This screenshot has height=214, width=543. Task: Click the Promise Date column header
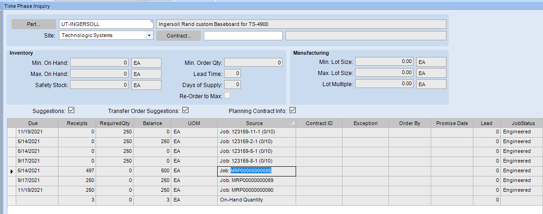(452, 123)
